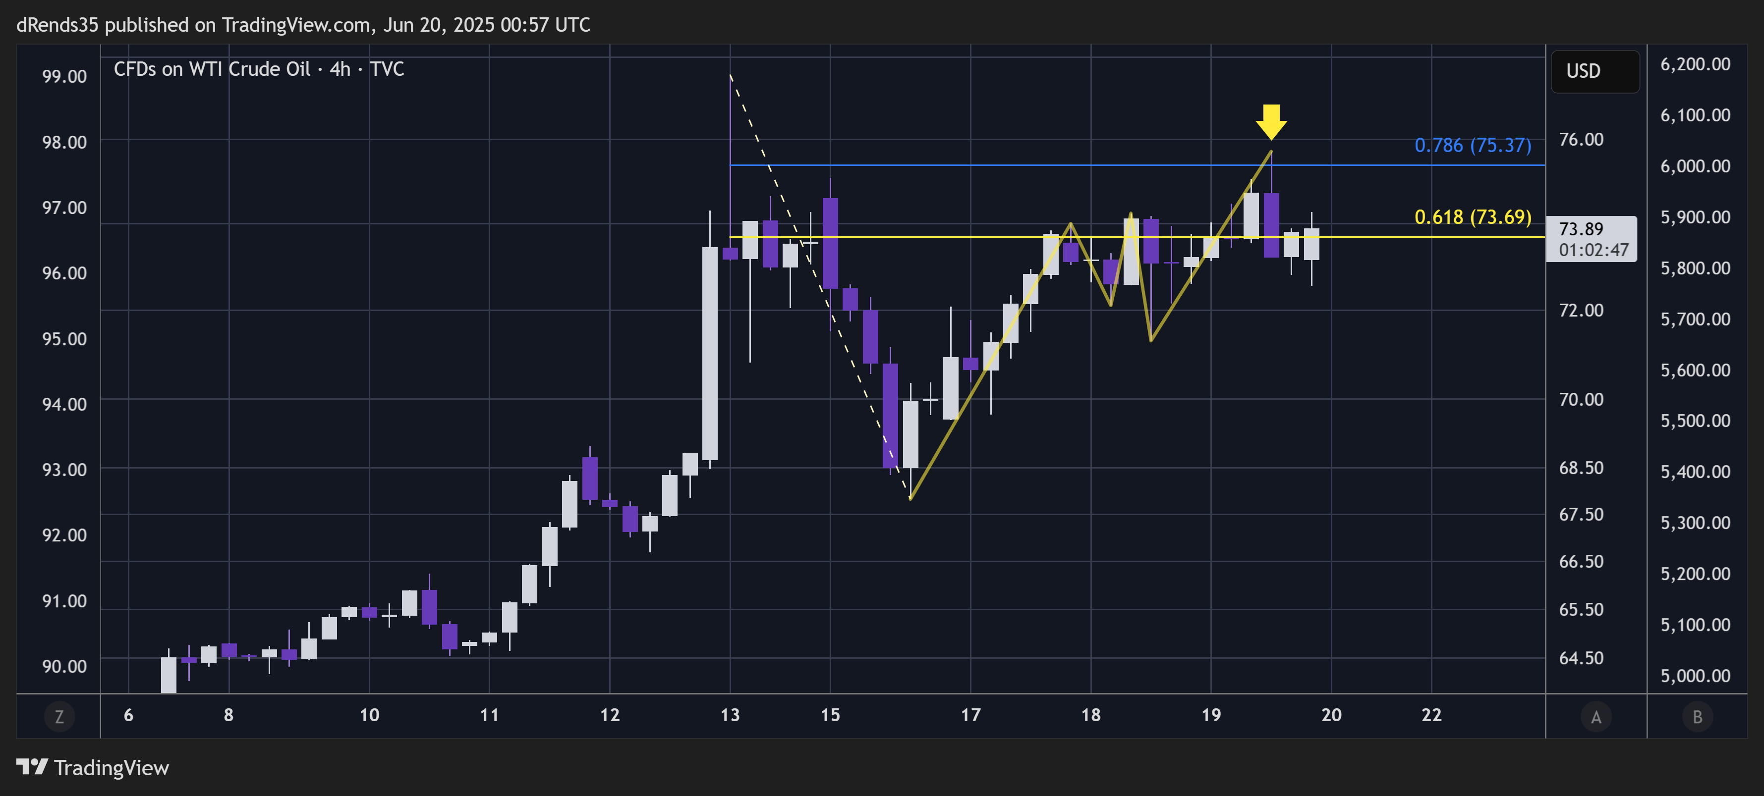
Task: Click the 90.00 left axis value
Action: click(64, 667)
